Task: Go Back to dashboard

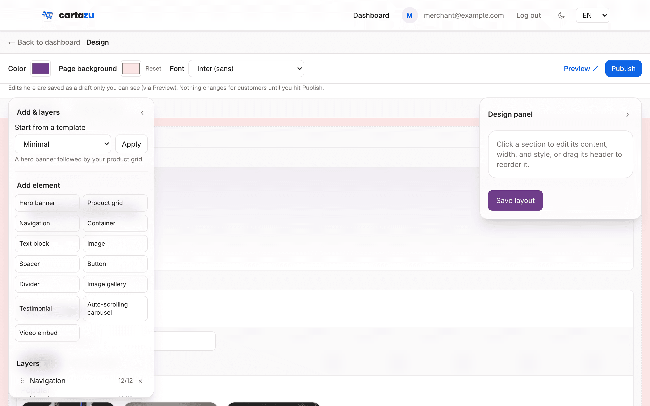Action: (x=44, y=42)
